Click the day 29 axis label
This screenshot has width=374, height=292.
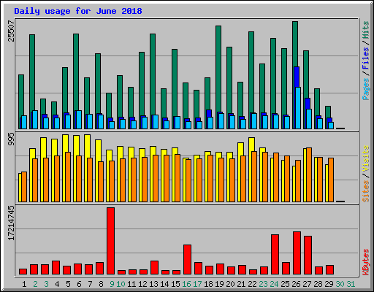pos(329,284)
